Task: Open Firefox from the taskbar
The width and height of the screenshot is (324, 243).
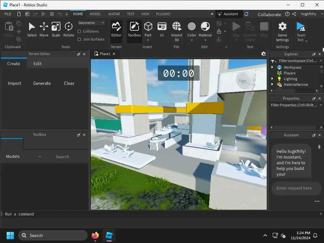Action: coord(95,235)
